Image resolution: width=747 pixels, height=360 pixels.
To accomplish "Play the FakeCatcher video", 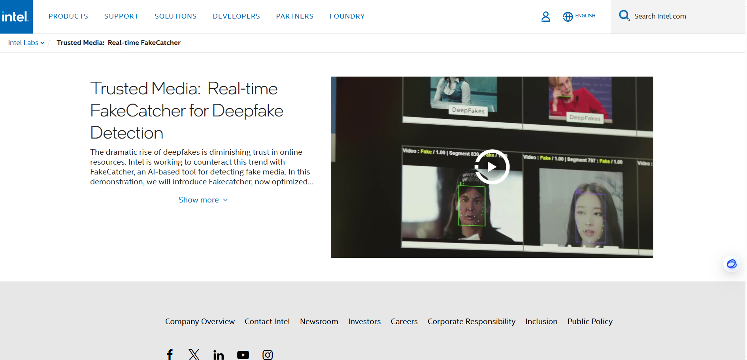I will coord(492,167).
